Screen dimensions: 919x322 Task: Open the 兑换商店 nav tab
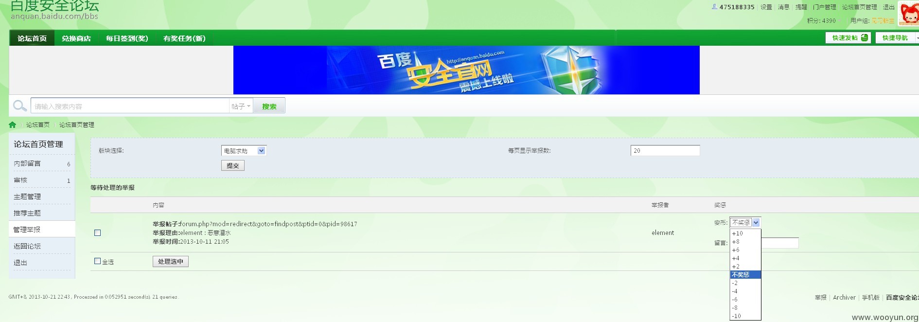coord(76,38)
